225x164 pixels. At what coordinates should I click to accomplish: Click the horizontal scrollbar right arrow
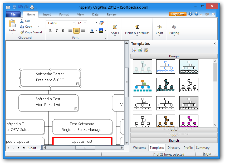[x=122, y=147]
